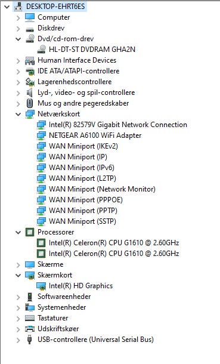
Task: Collapse the Processorer category
Action: (18, 232)
